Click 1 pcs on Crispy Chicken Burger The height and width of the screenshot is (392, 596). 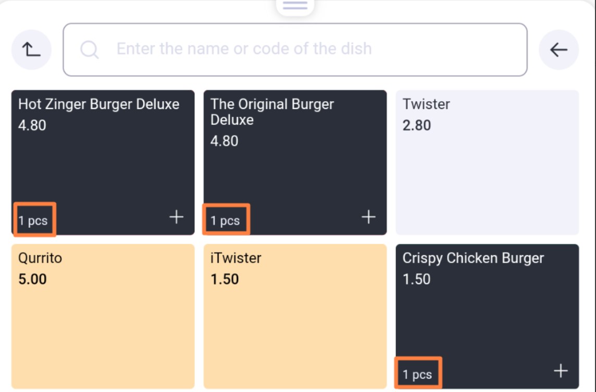click(x=417, y=374)
